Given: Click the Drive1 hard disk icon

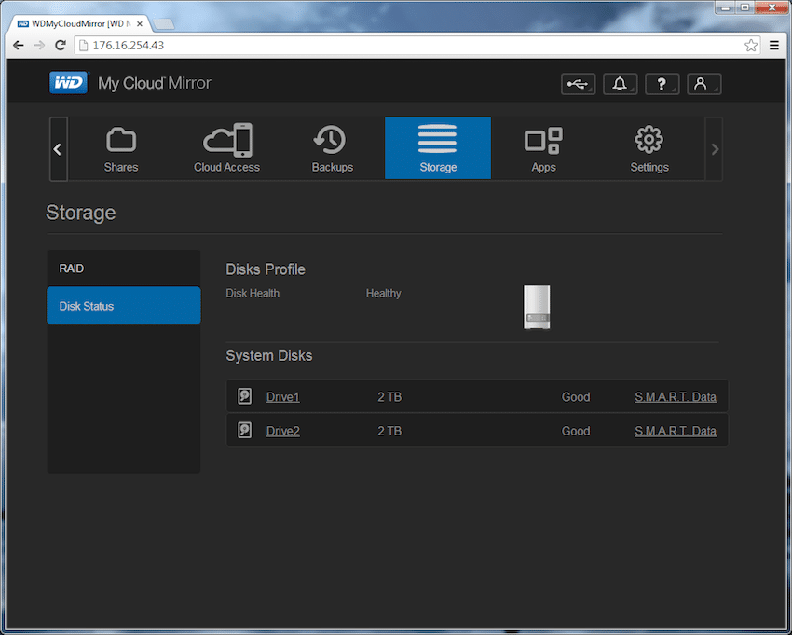Looking at the screenshot, I should coord(245,396).
